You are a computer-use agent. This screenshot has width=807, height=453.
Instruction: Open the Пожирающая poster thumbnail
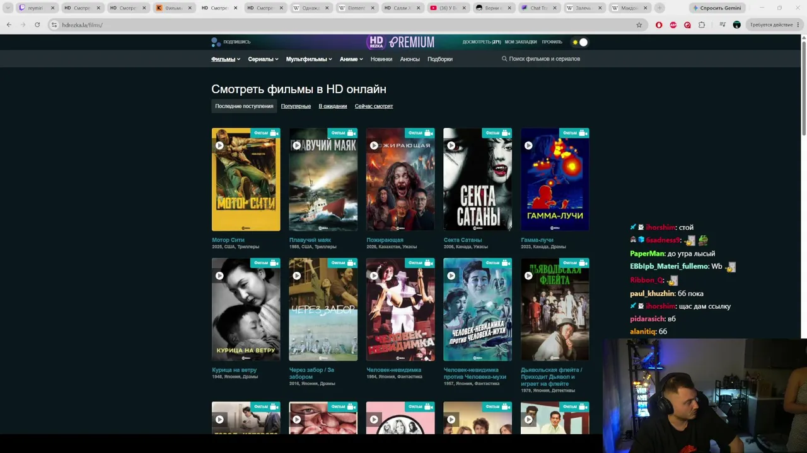click(x=400, y=179)
